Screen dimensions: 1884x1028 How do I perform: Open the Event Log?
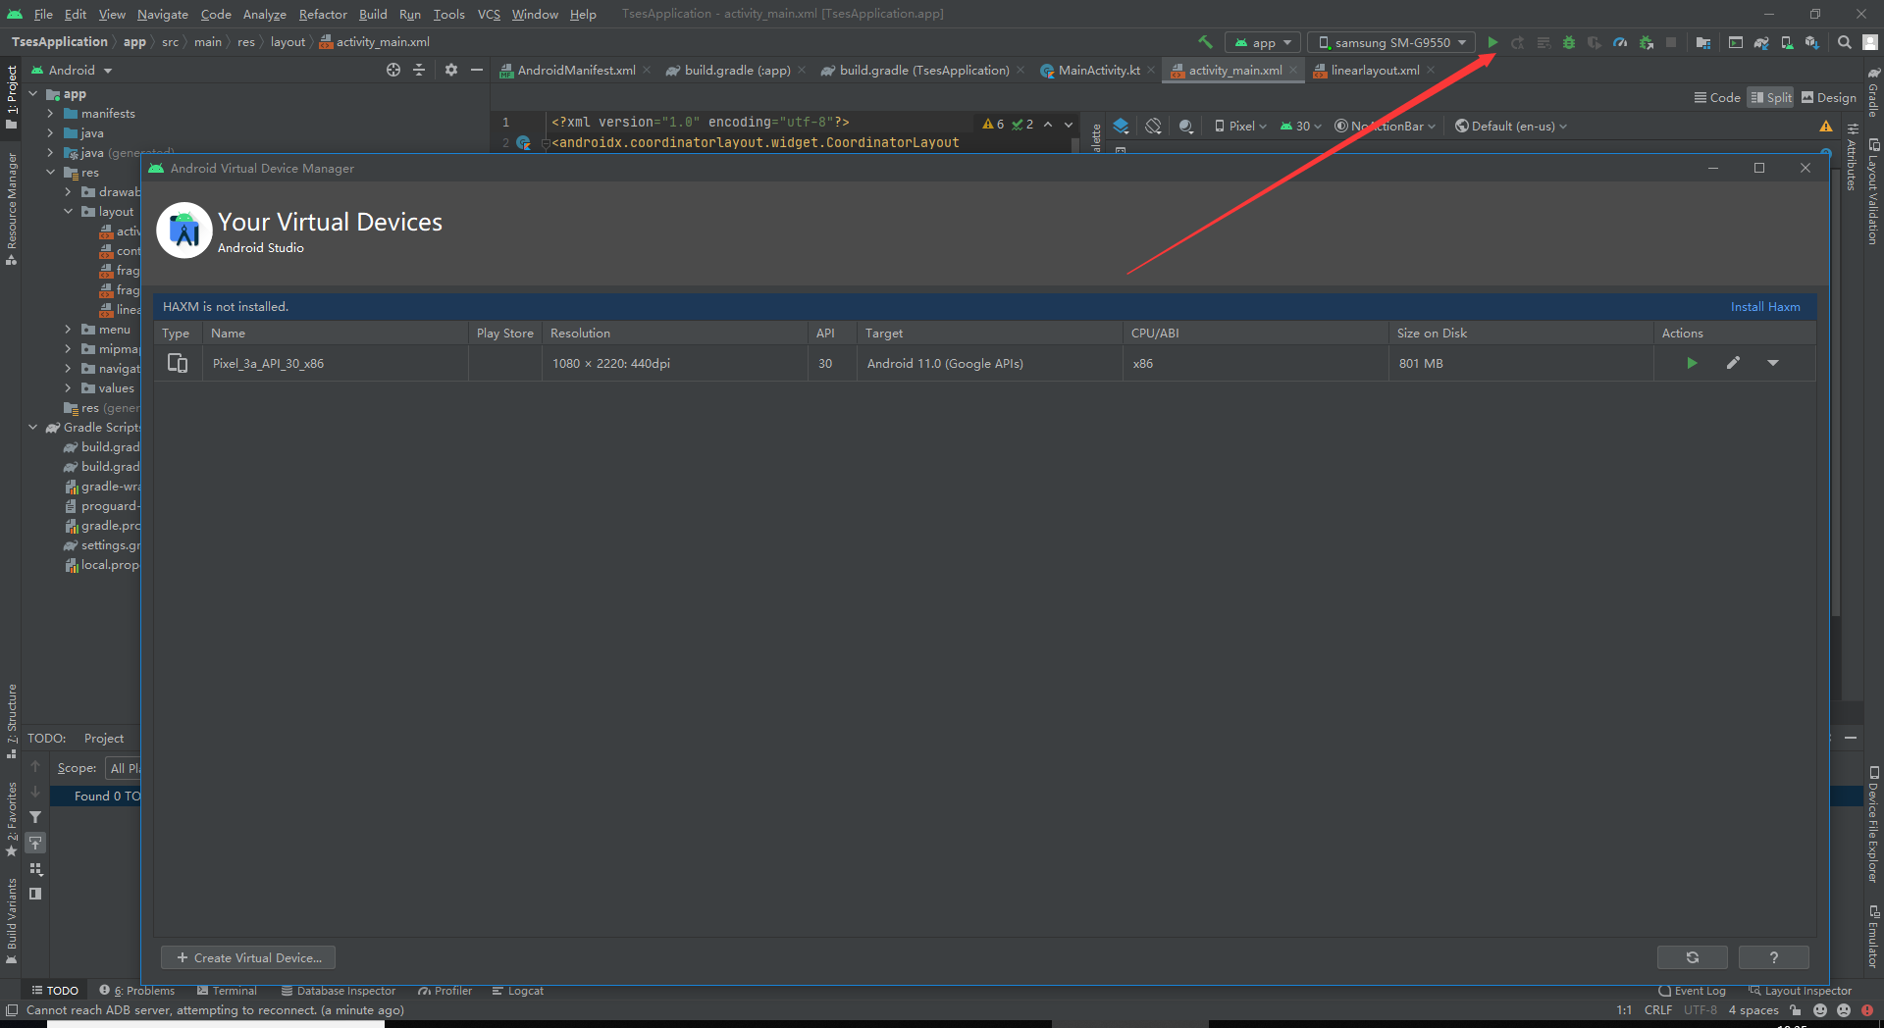click(x=1692, y=991)
